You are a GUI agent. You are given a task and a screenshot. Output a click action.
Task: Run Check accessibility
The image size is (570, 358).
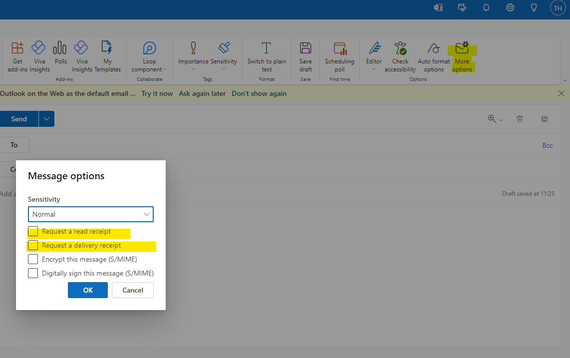pos(400,55)
